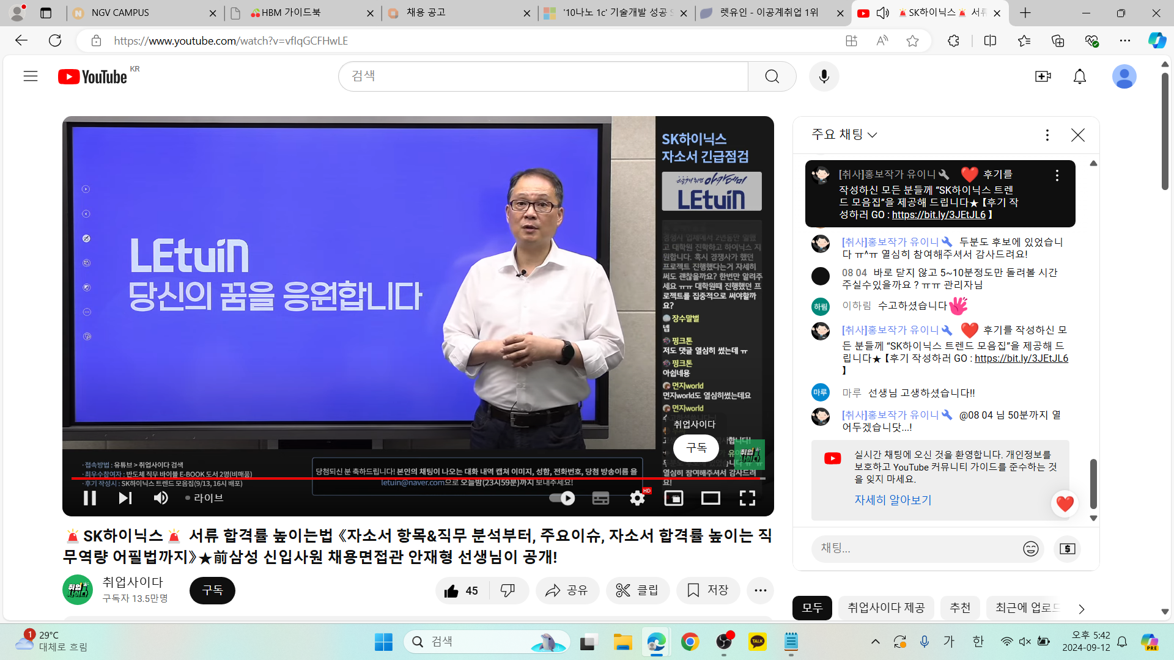Open Chrome from the taskbar
Screen dimensions: 1174x660
tap(690, 642)
